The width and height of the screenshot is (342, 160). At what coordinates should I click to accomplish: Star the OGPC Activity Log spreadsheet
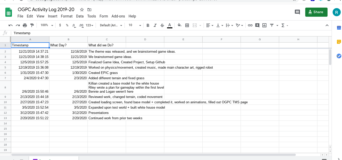(x=81, y=9)
